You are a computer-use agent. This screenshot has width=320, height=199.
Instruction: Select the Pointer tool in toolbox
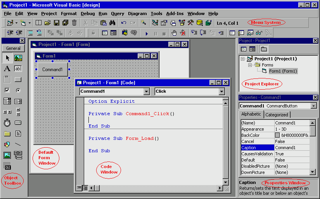pos(7,58)
